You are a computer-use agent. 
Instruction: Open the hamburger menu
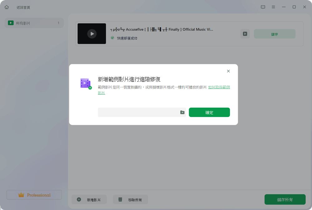click(273, 7)
